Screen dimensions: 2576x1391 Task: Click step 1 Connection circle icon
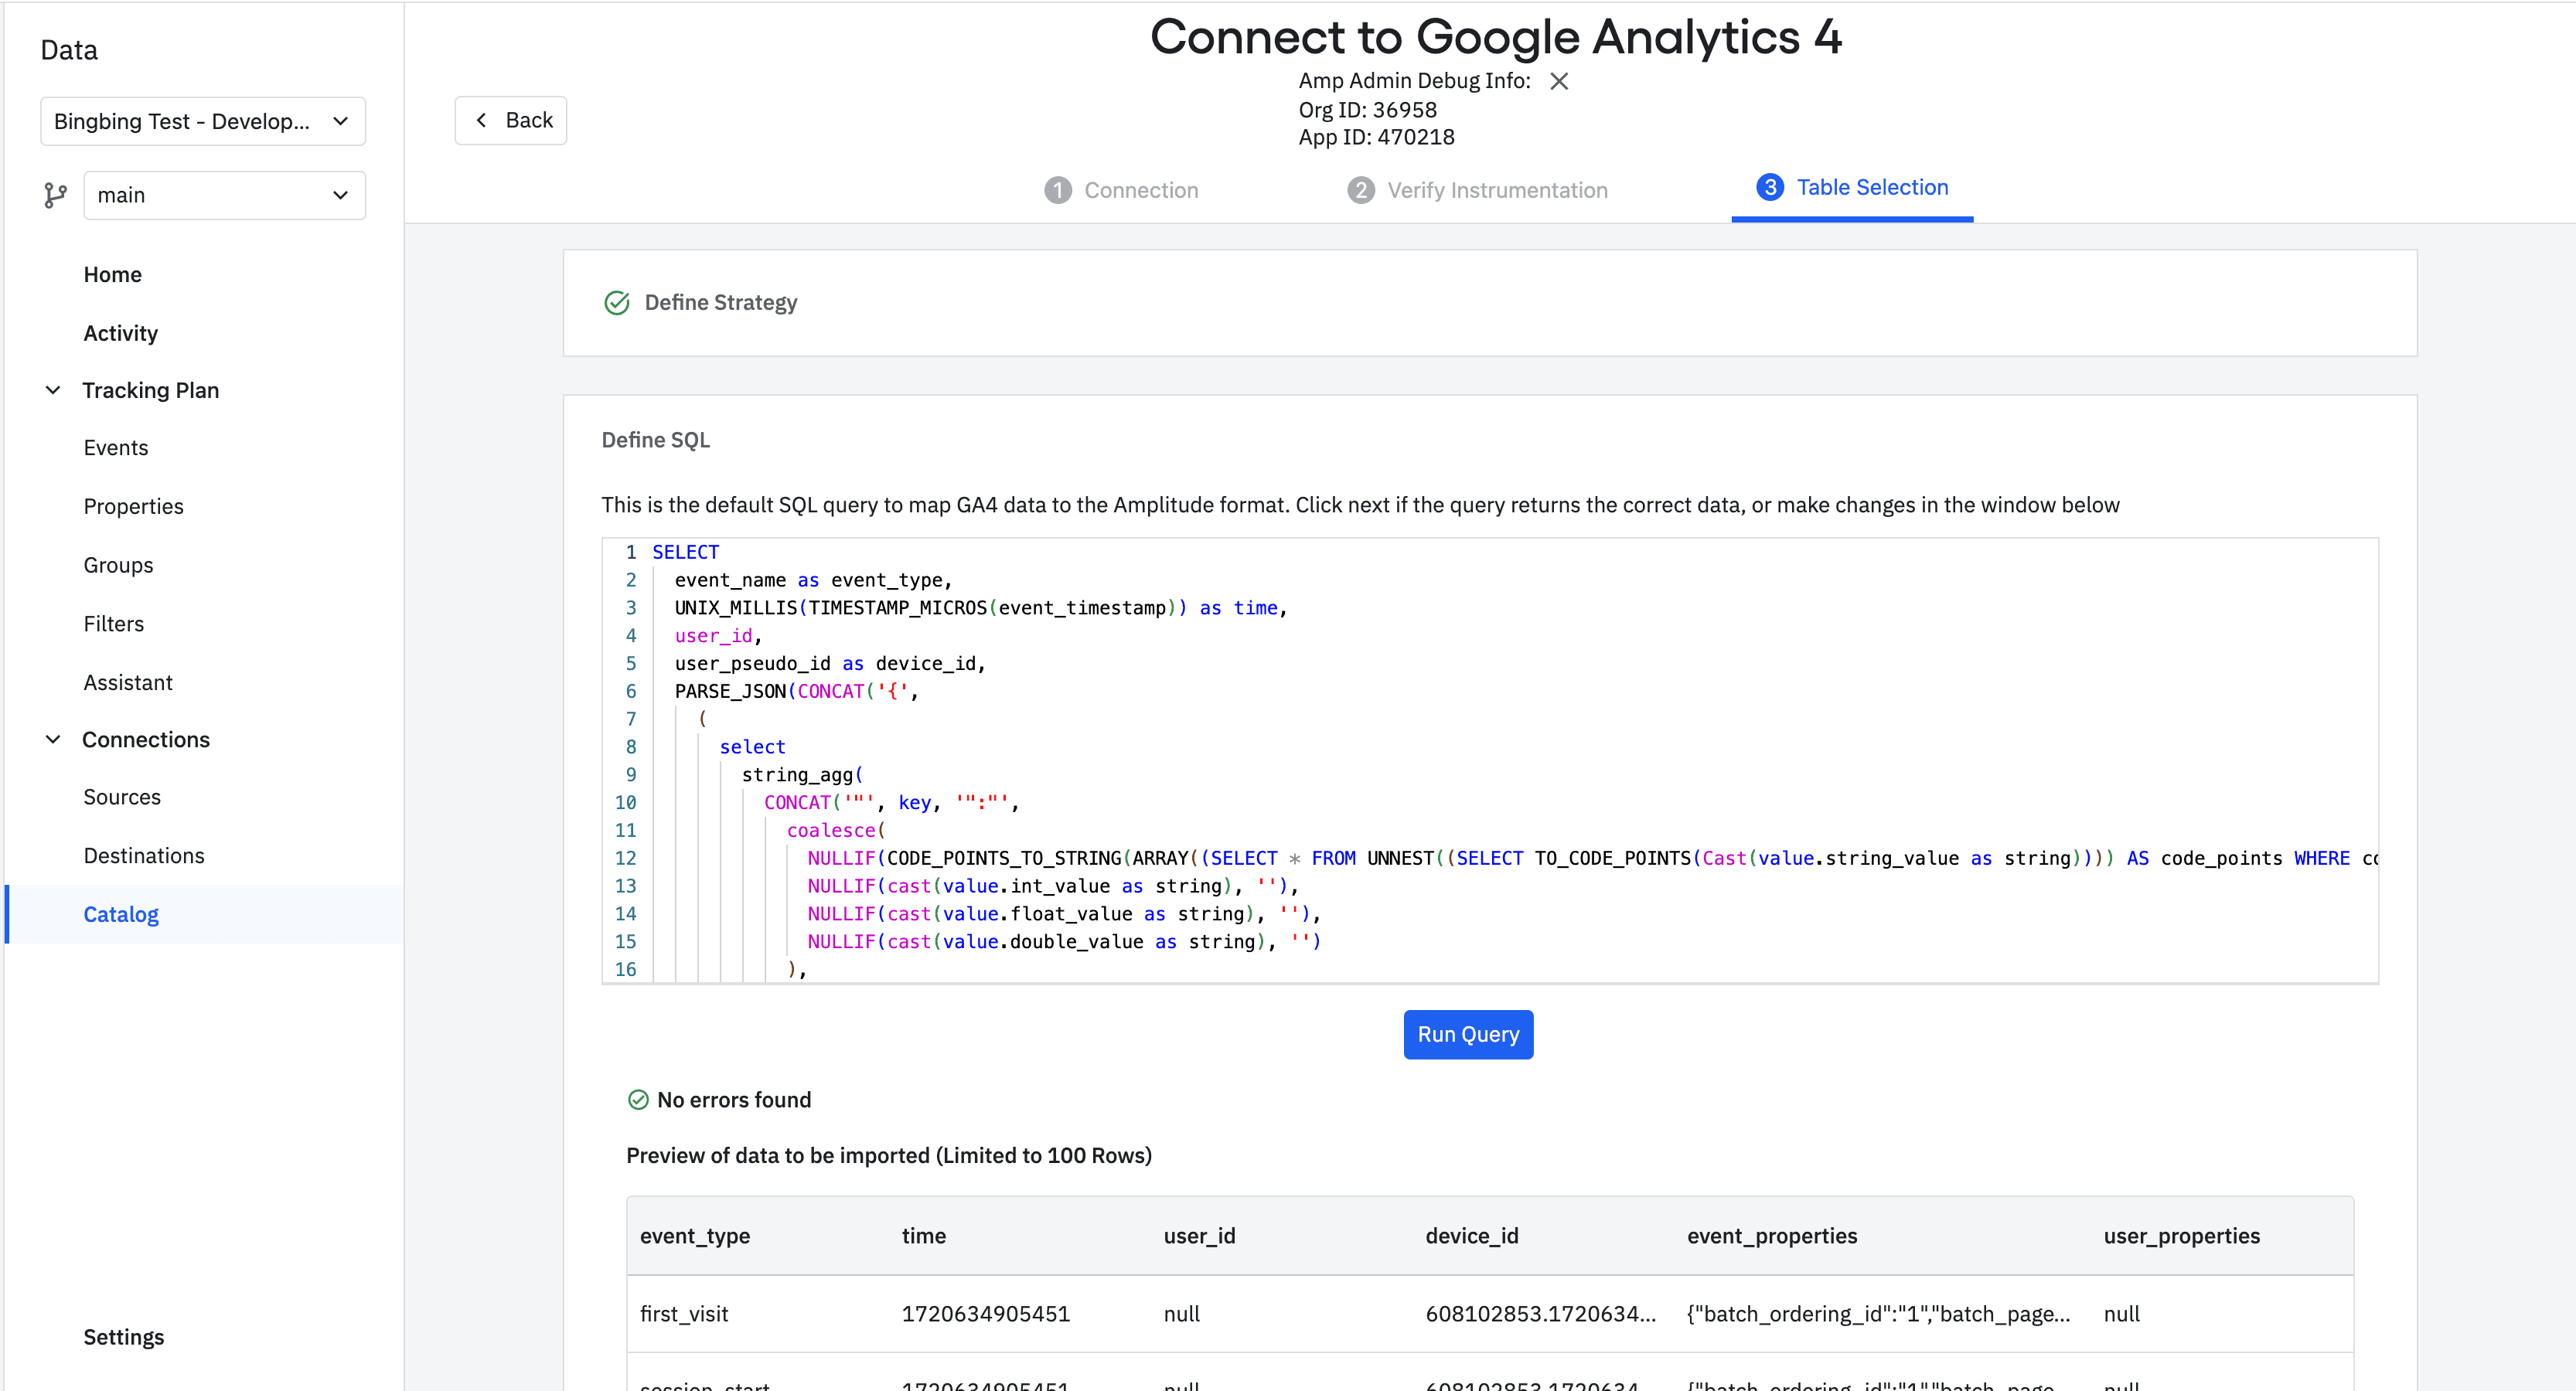[1057, 190]
